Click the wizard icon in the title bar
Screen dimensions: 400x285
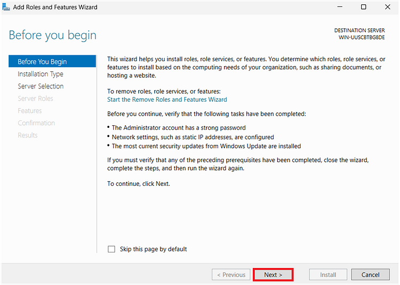point(6,7)
